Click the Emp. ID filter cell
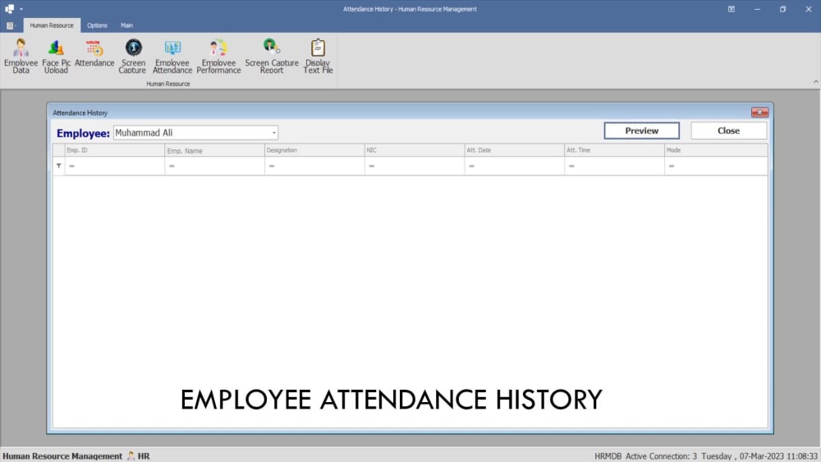Viewport: 821px width, 462px height. [x=114, y=166]
